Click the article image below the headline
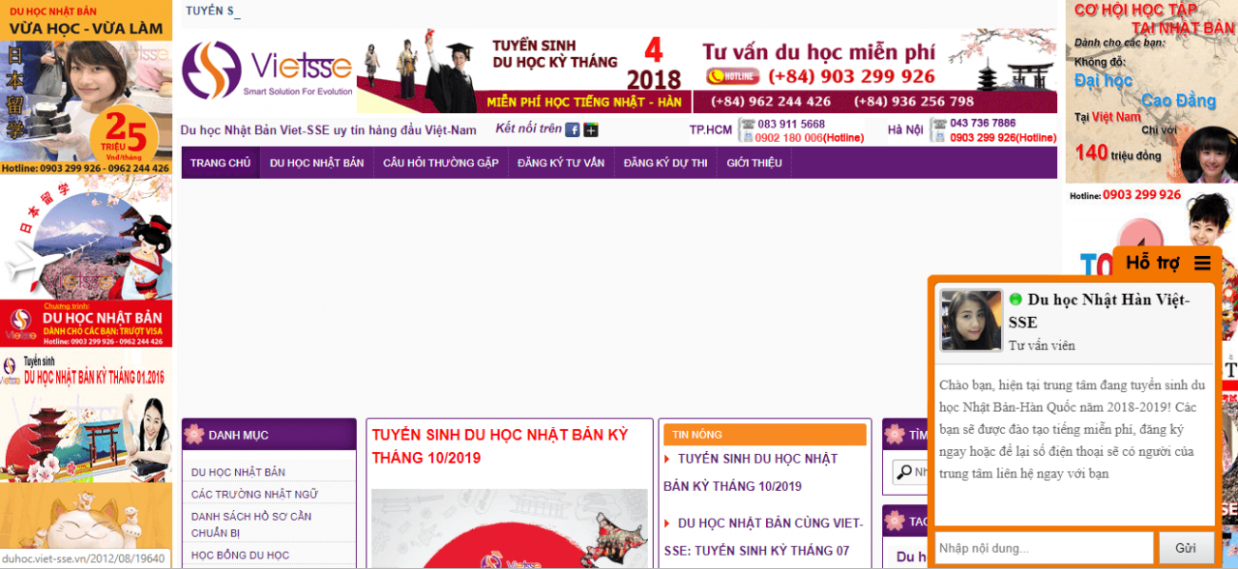1238x569 pixels. coord(510,528)
